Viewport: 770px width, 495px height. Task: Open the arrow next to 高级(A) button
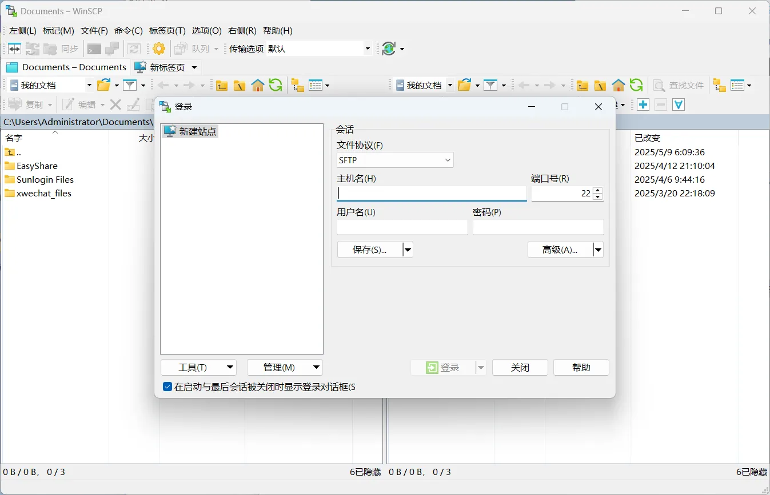coord(598,249)
